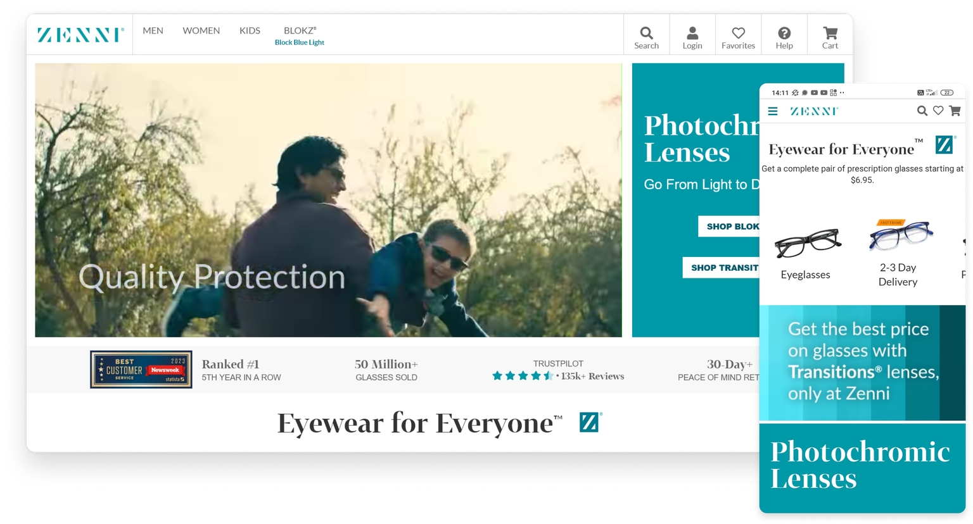The image size is (973, 524).
Task: Click the Transitions lenses best price banner
Action: [x=862, y=363]
